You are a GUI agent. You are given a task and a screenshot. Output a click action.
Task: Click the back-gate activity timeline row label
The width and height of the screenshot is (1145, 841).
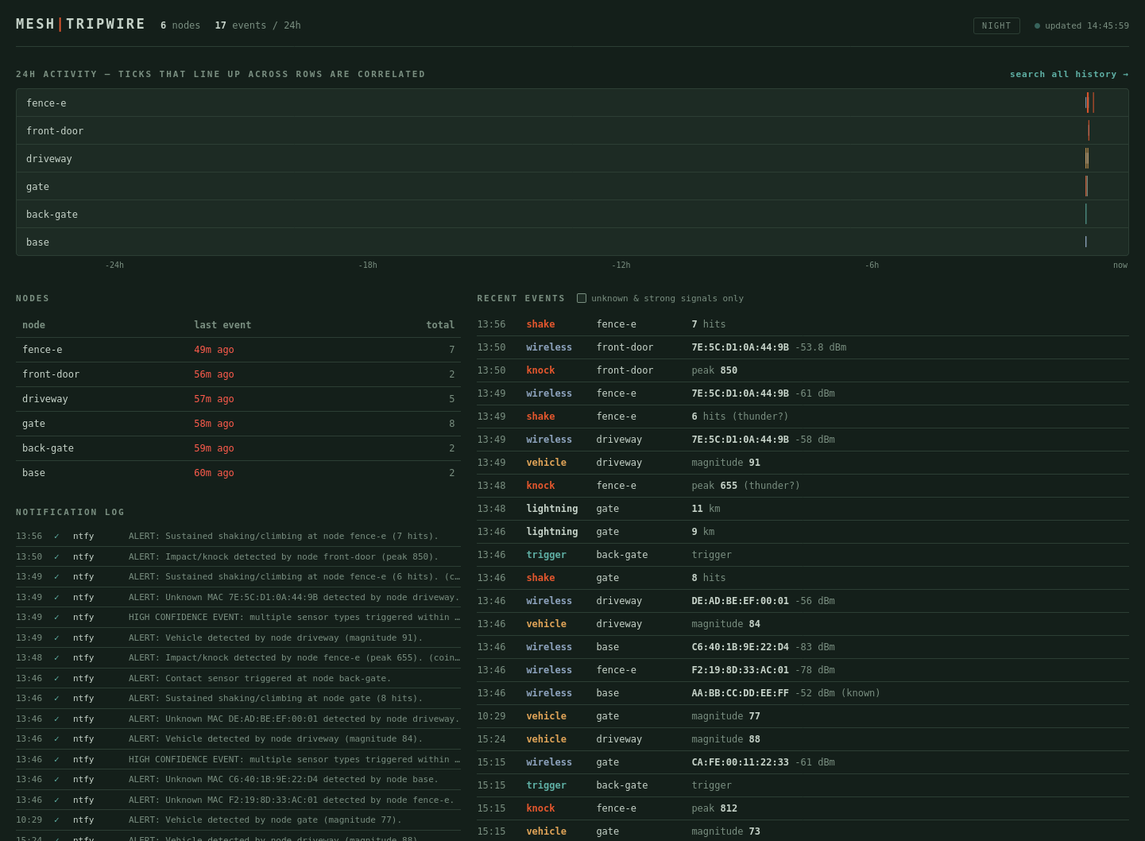52,215
